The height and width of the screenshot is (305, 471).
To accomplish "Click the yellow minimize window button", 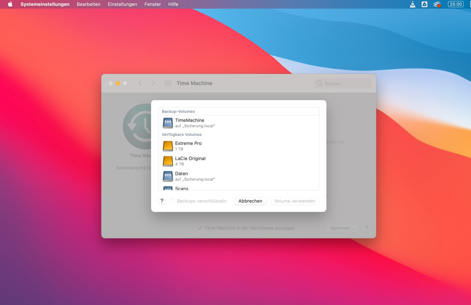I will (x=118, y=83).
